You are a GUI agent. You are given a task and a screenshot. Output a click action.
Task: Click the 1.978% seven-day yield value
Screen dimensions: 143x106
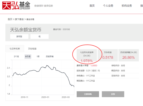click(87, 61)
